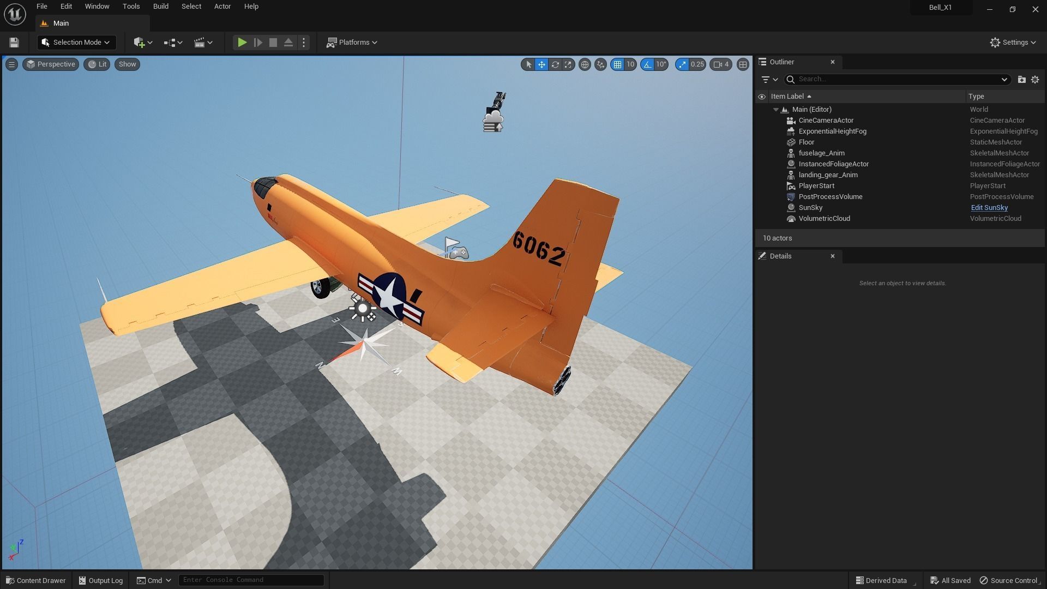
Task: Open the Edit menu
Action: 66,7
